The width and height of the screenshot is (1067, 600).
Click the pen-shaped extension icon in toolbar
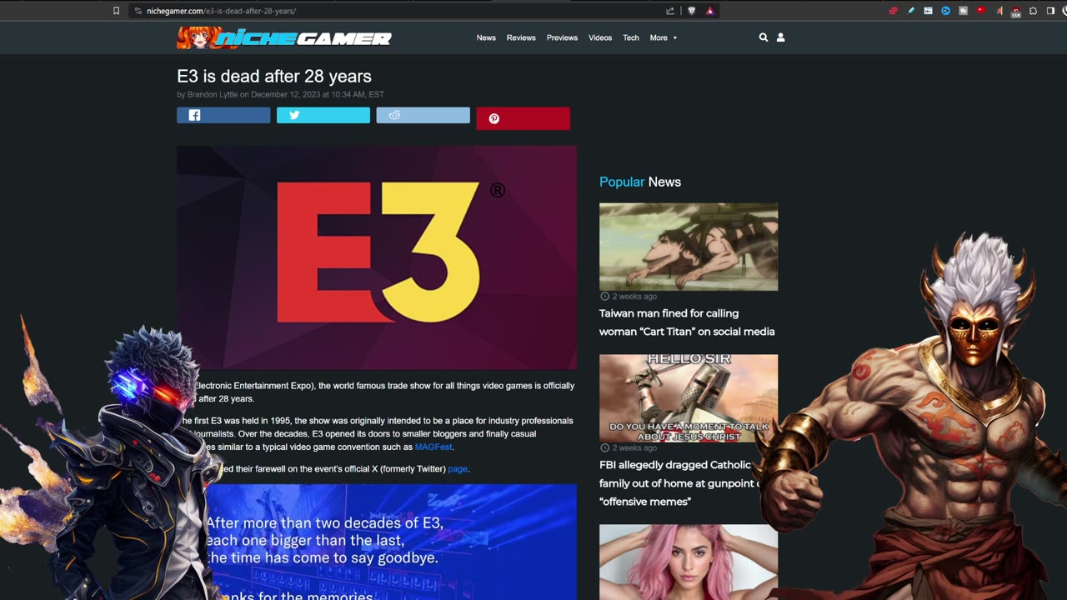[910, 11]
